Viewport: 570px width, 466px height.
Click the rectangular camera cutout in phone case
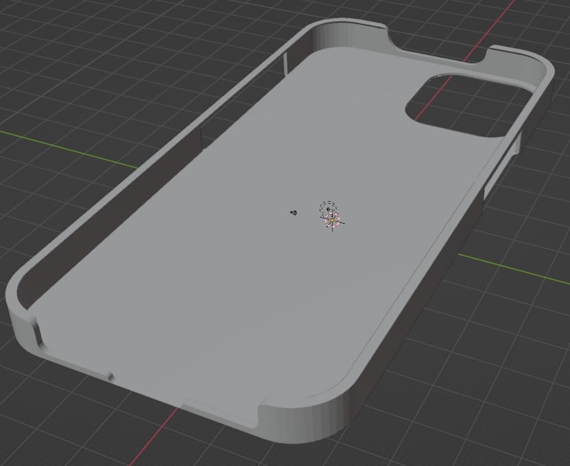pyautogui.click(x=470, y=105)
